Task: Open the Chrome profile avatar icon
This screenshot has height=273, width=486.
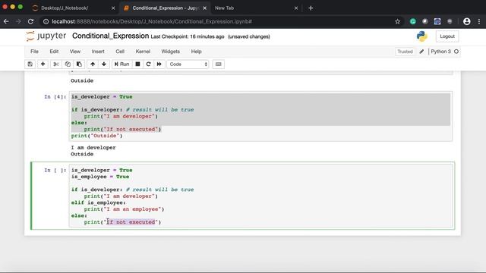Action: coord(466,21)
